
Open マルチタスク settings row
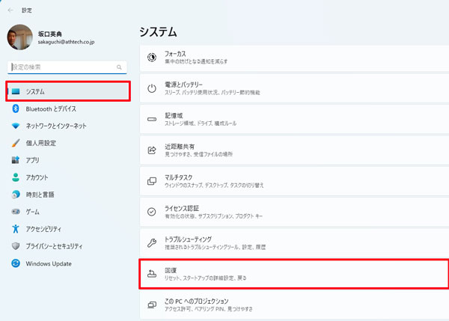293,181
